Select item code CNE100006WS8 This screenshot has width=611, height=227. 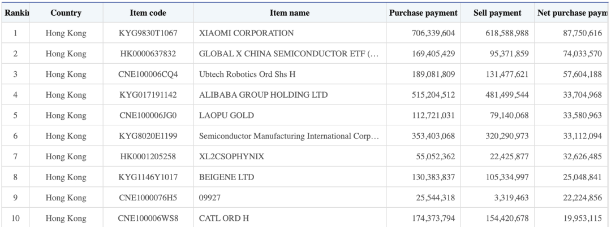pos(147,219)
